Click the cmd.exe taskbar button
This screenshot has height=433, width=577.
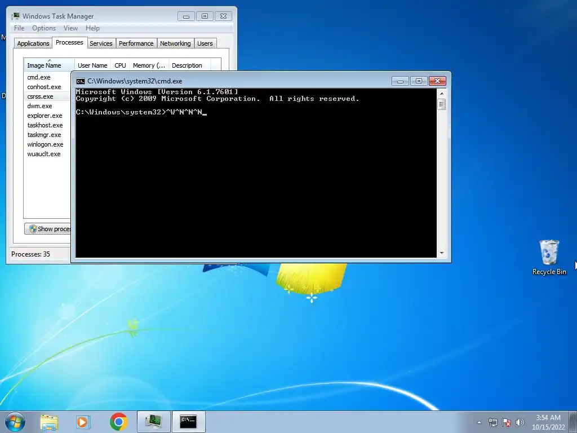(188, 422)
